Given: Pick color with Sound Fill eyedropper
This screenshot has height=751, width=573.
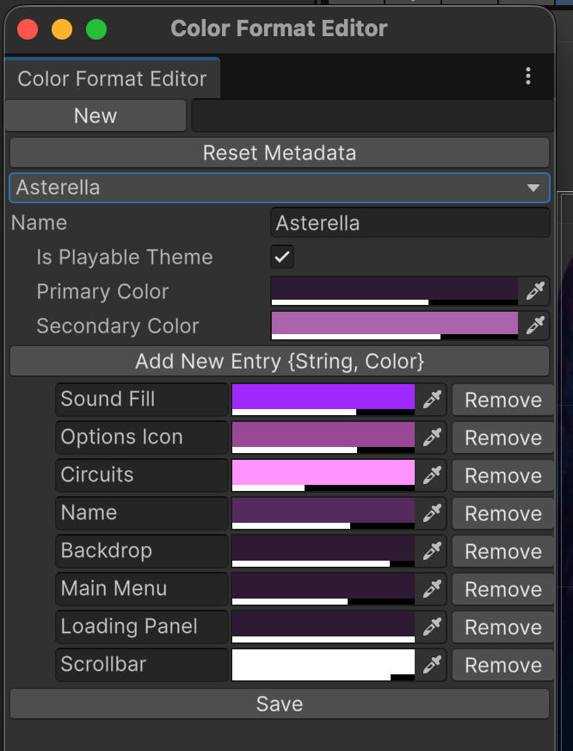Looking at the screenshot, I should [x=432, y=400].
